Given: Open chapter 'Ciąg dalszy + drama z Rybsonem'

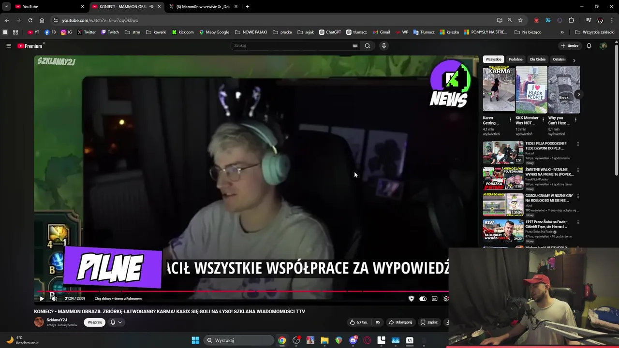Looking at the screenshot, I should tap(118, 299).
